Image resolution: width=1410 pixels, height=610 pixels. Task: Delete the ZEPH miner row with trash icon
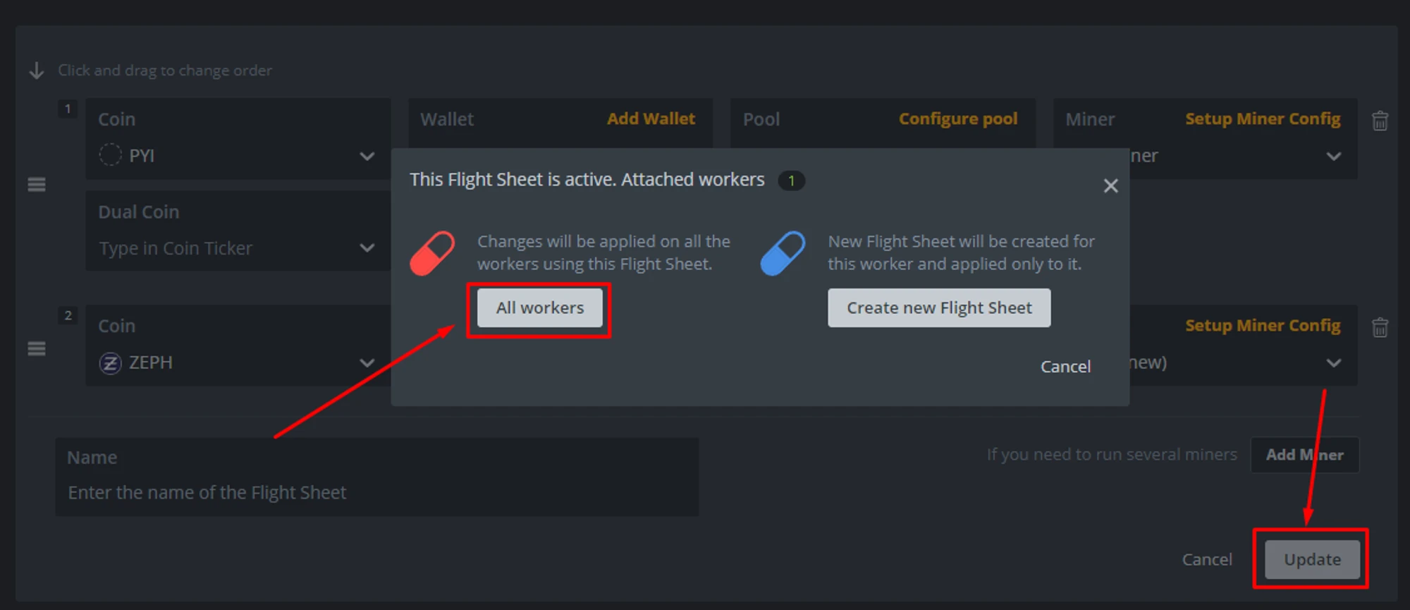pos(1380,327)
